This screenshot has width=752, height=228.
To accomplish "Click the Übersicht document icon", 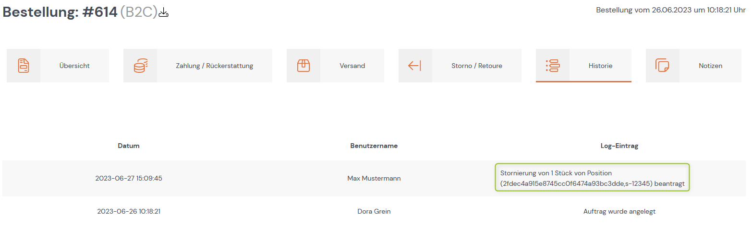I will 24,66.
